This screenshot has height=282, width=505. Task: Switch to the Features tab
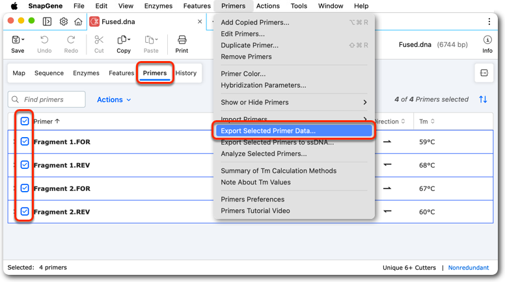[122, 73]
